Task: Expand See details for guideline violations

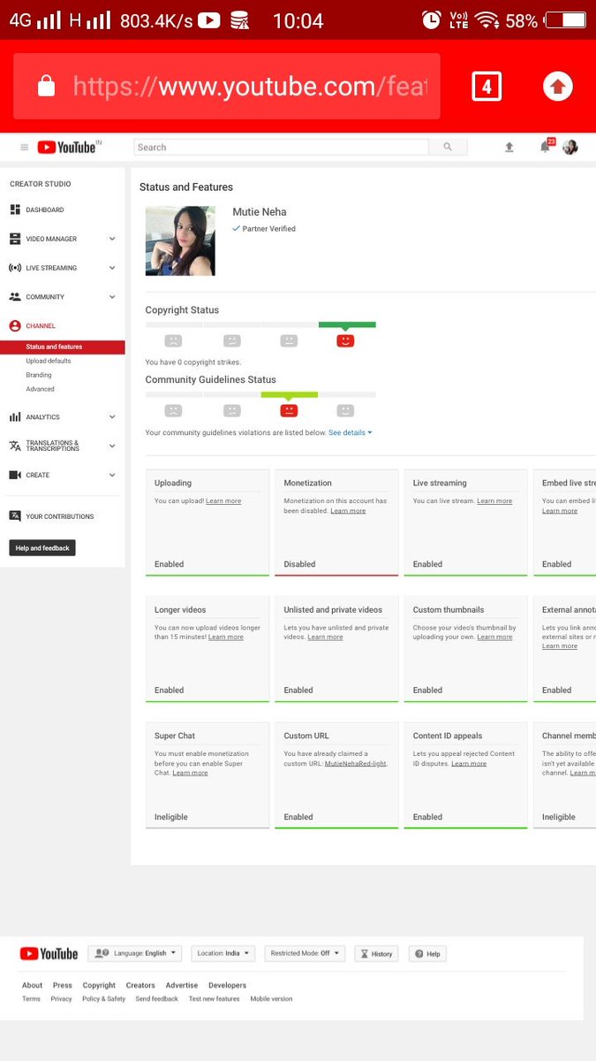Action: point(351,432)
